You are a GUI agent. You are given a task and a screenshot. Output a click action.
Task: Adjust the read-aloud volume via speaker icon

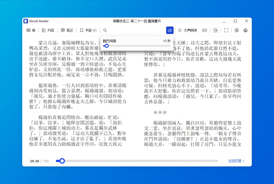point(204,30)
